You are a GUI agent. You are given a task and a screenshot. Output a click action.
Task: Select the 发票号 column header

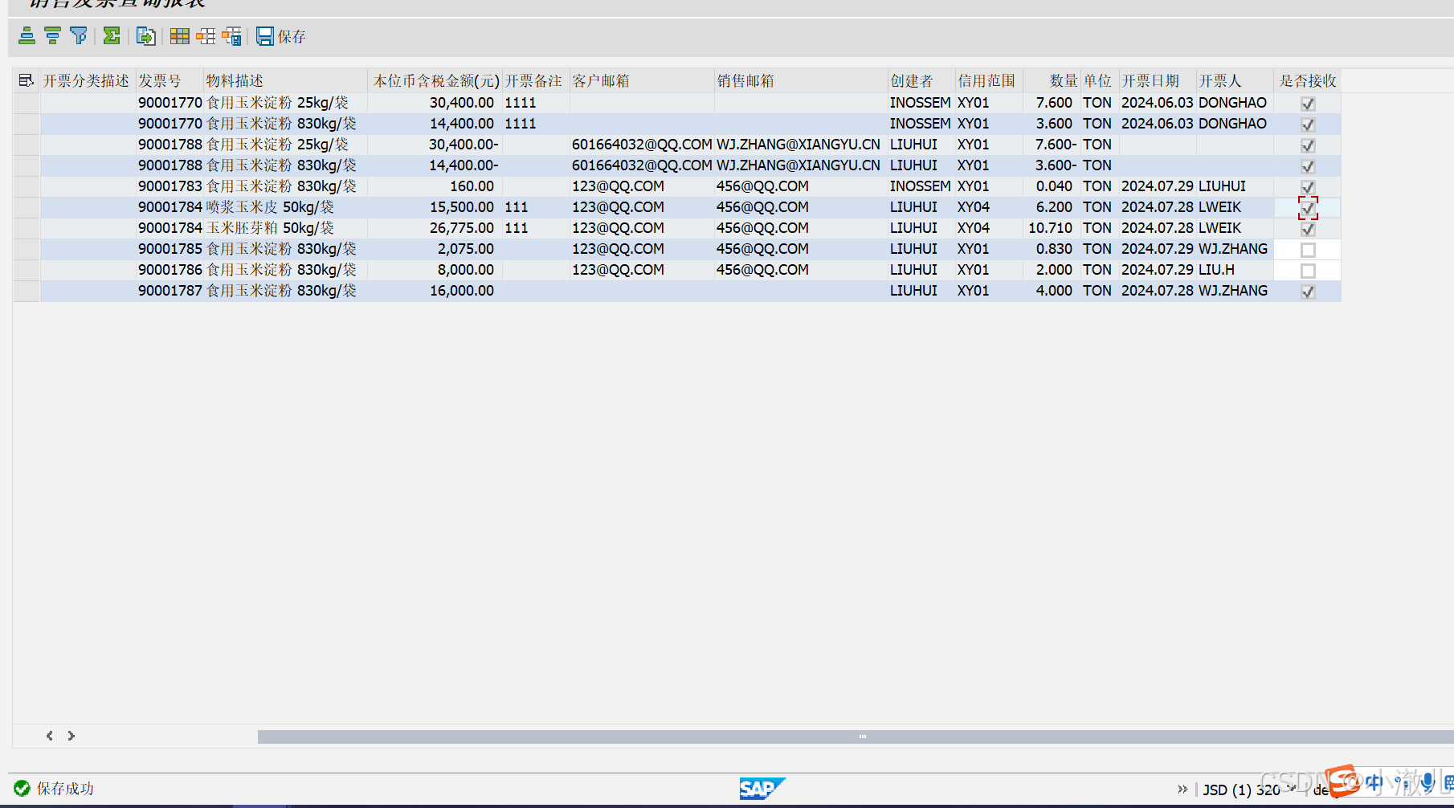coord(158,80)
